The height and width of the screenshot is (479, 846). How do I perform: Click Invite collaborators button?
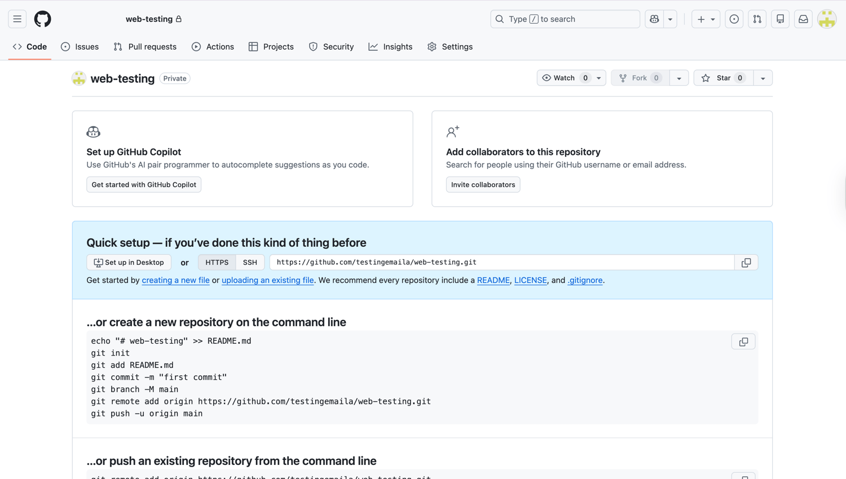pyautogui.click(x=483, y=185)
